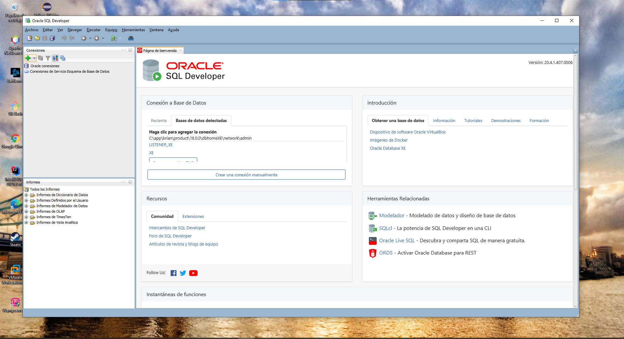The image size is (624, 339).
Task: Click the LISTENER_XE connection link
Action: 161,145
